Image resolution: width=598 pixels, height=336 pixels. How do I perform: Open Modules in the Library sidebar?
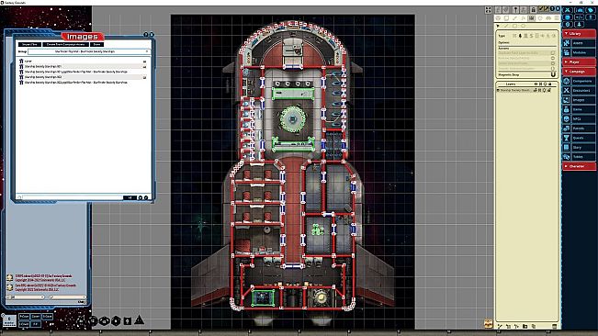click(579, 52)
